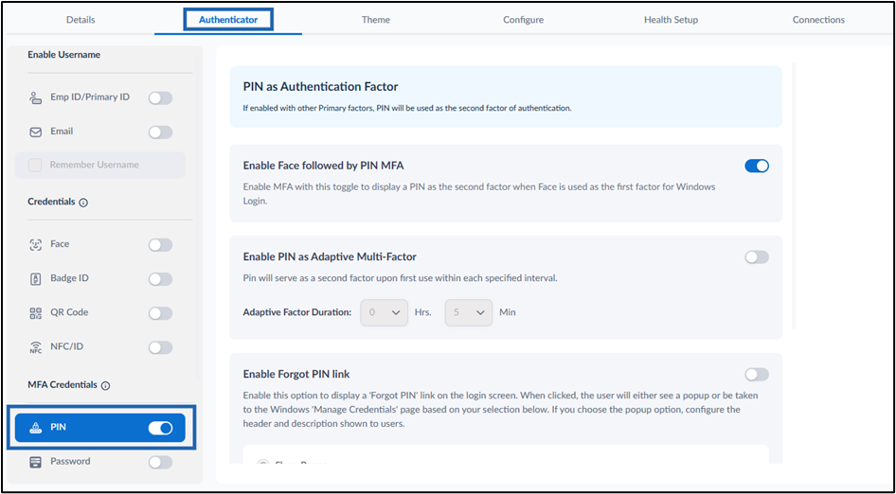Click the Badge ID label
Viewport: 896px width, 494px height.
click(x=70, y=278)
